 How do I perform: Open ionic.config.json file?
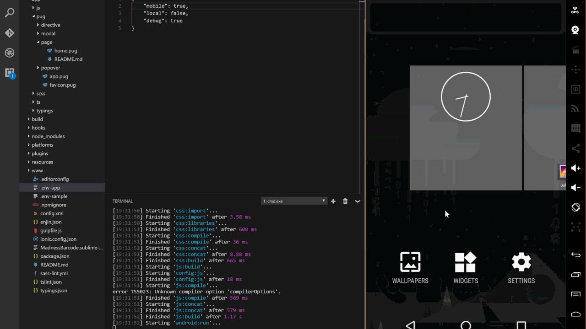point(58,239)
